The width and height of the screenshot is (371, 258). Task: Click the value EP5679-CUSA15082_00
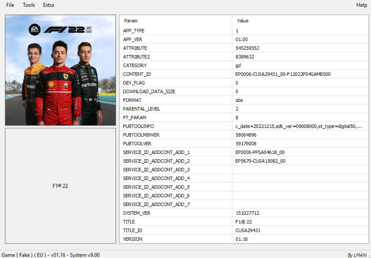(x=261, y=161)
